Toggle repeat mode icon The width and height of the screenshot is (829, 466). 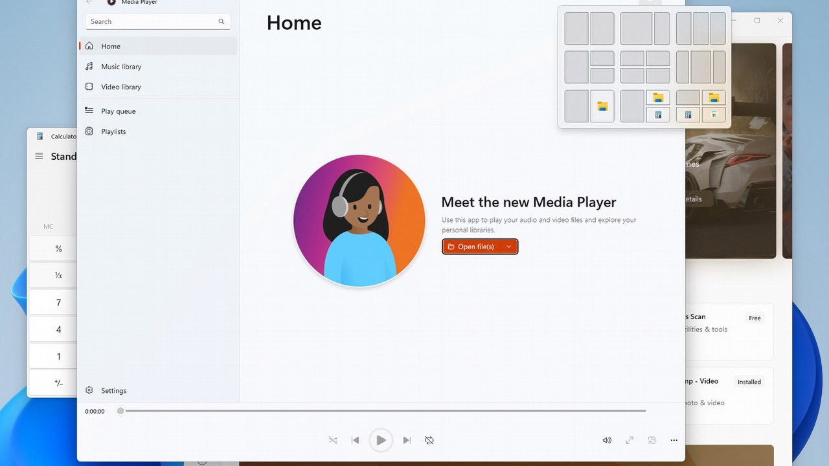(429, 440)
